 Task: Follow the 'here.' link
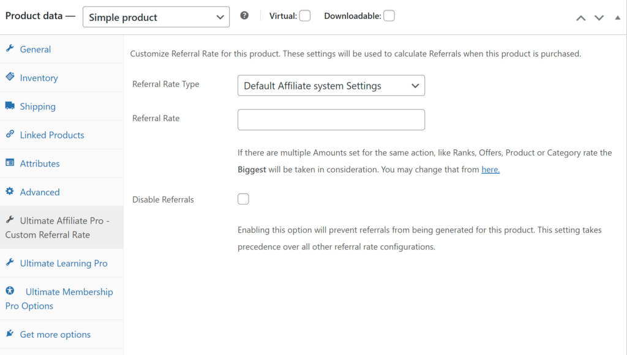490,170
